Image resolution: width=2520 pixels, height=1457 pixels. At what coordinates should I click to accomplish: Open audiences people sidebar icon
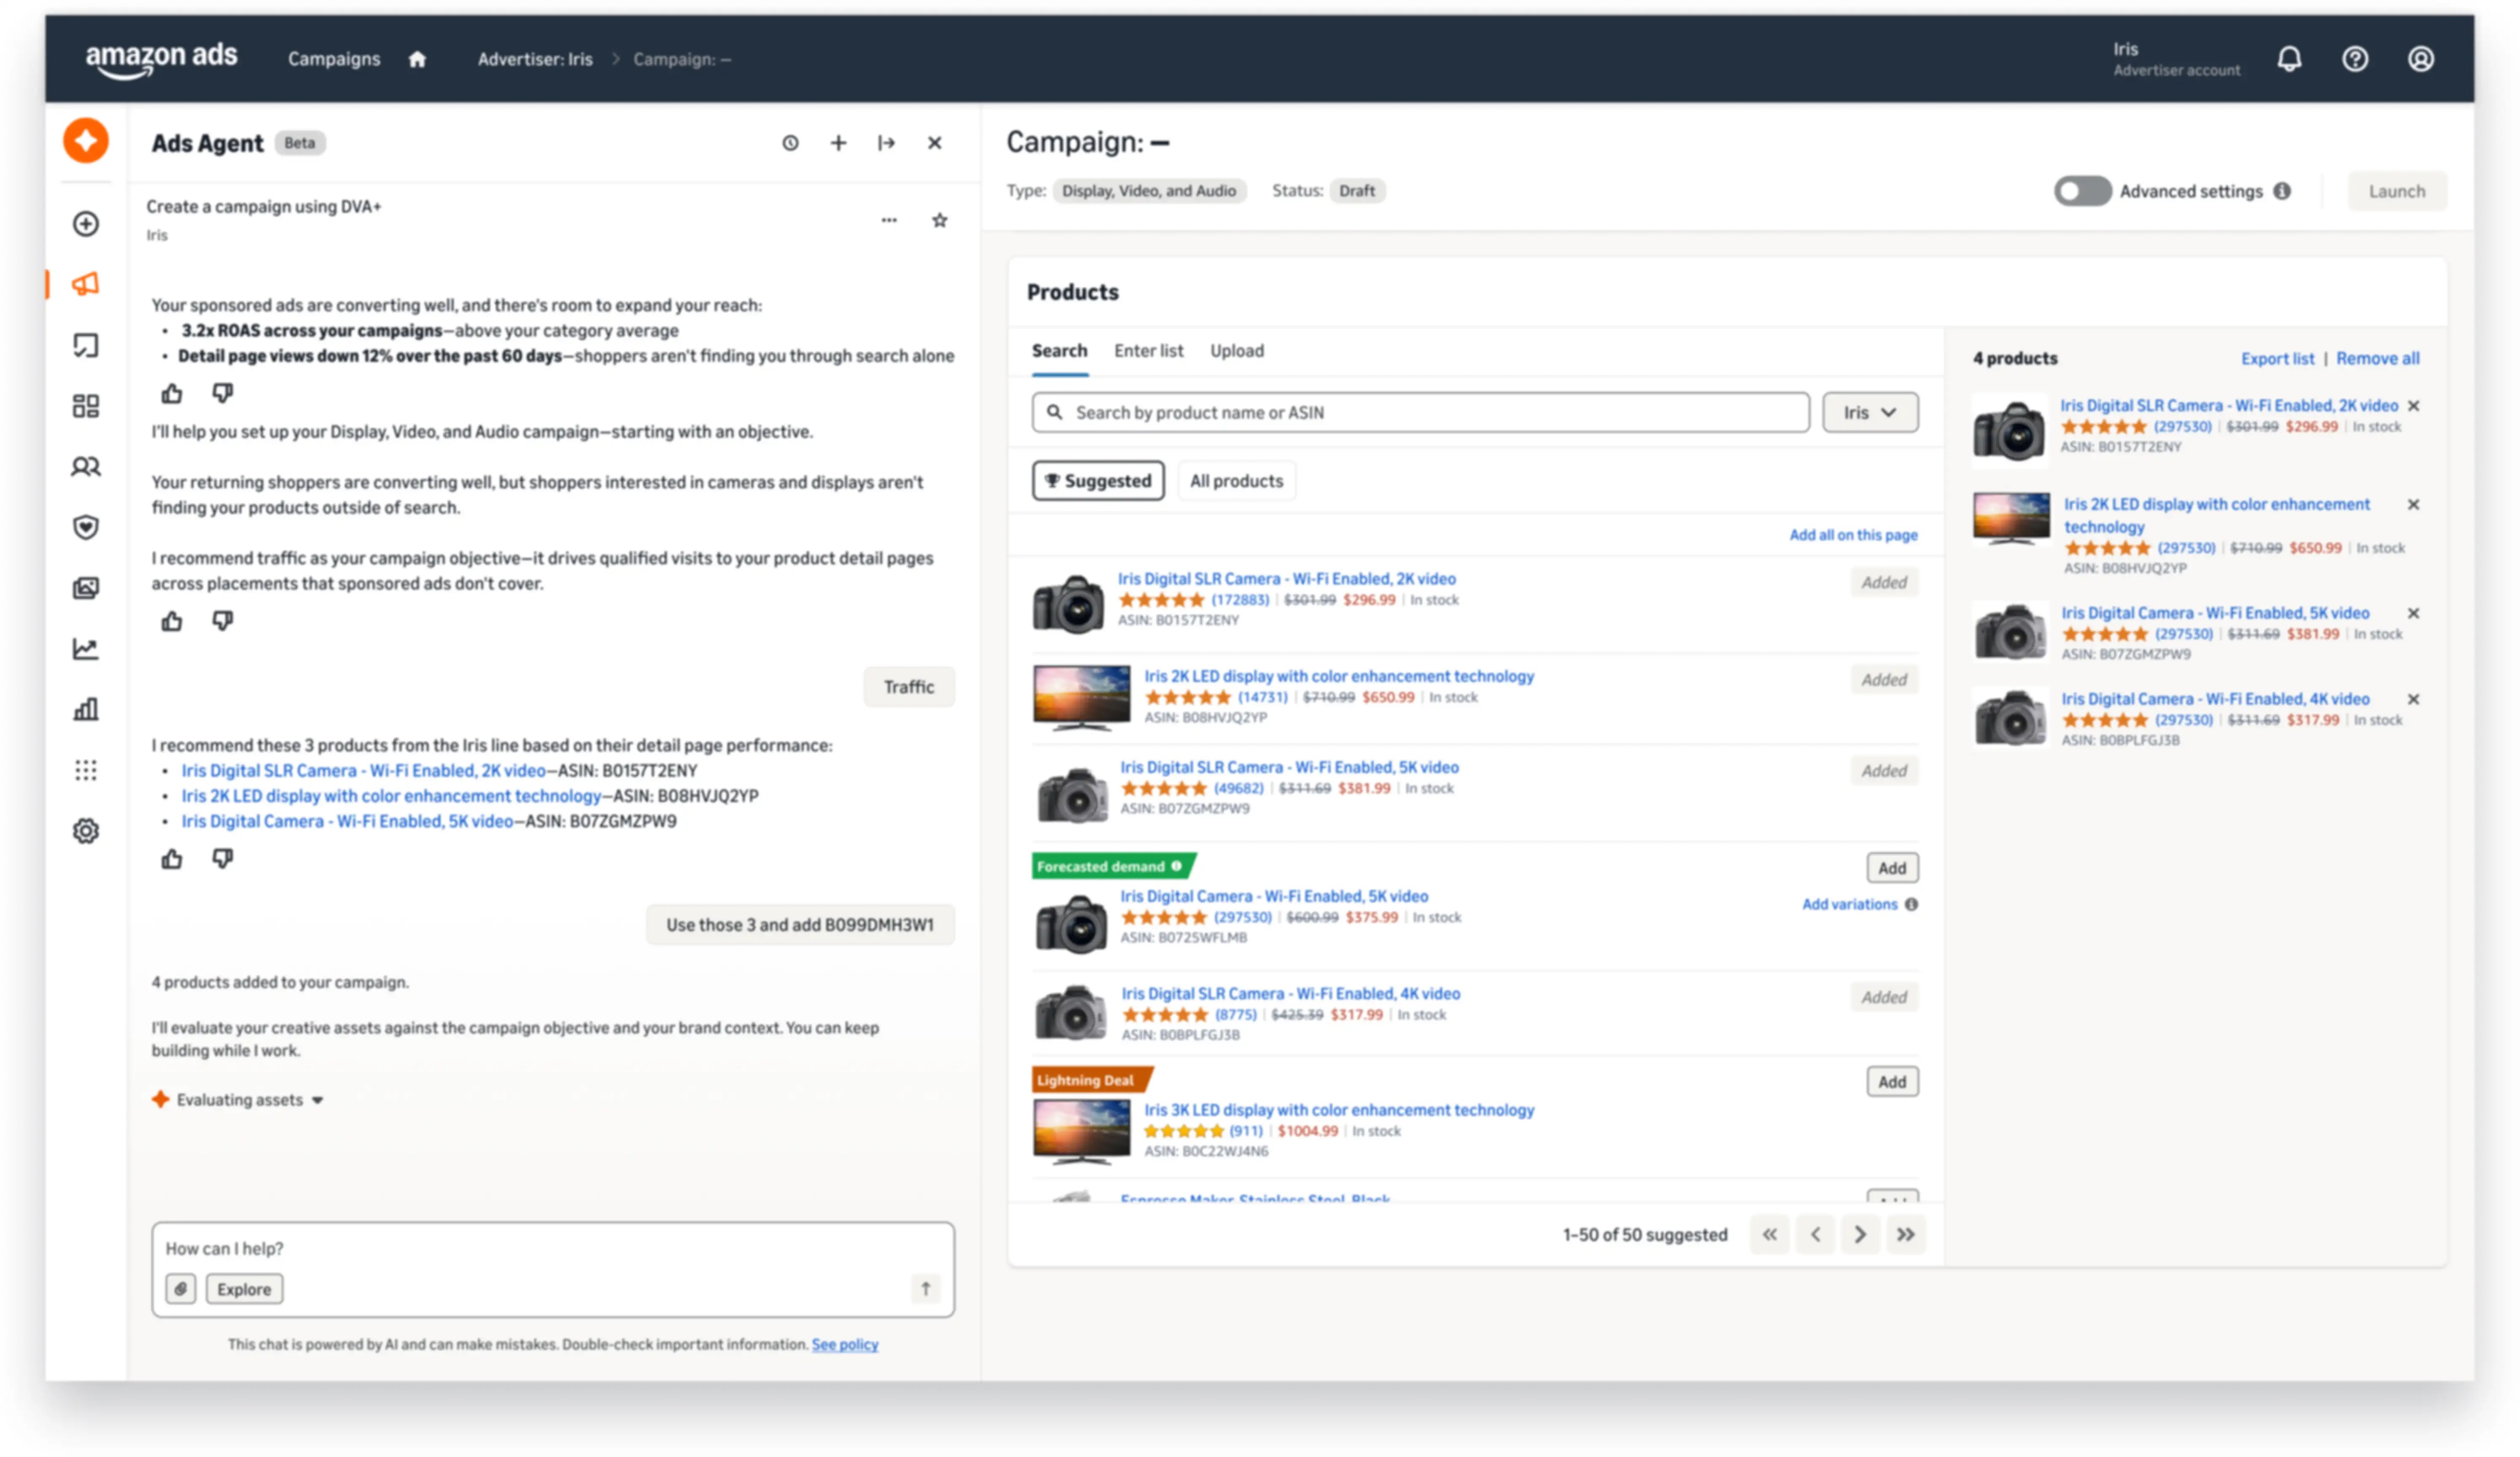(x=86, y=467)
